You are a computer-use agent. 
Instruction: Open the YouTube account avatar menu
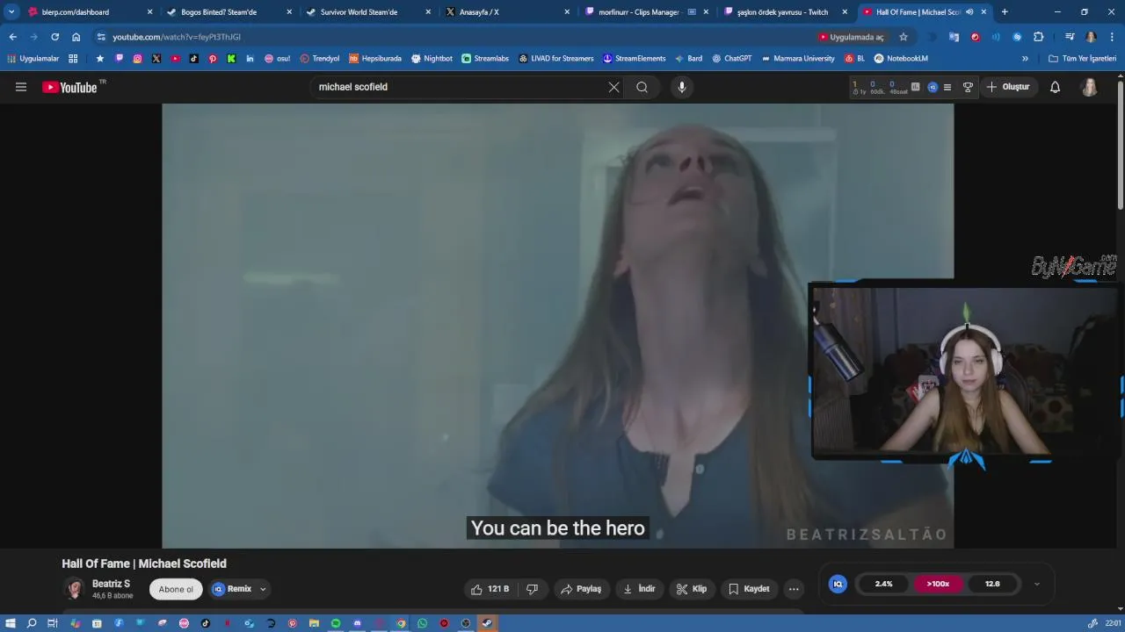1089,87
